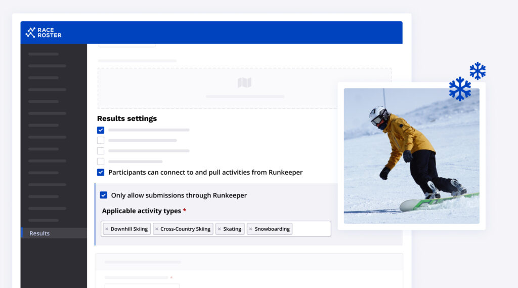Select the first placeholder item in sidebar
This screenshot has width=518, height=288.
44,54
